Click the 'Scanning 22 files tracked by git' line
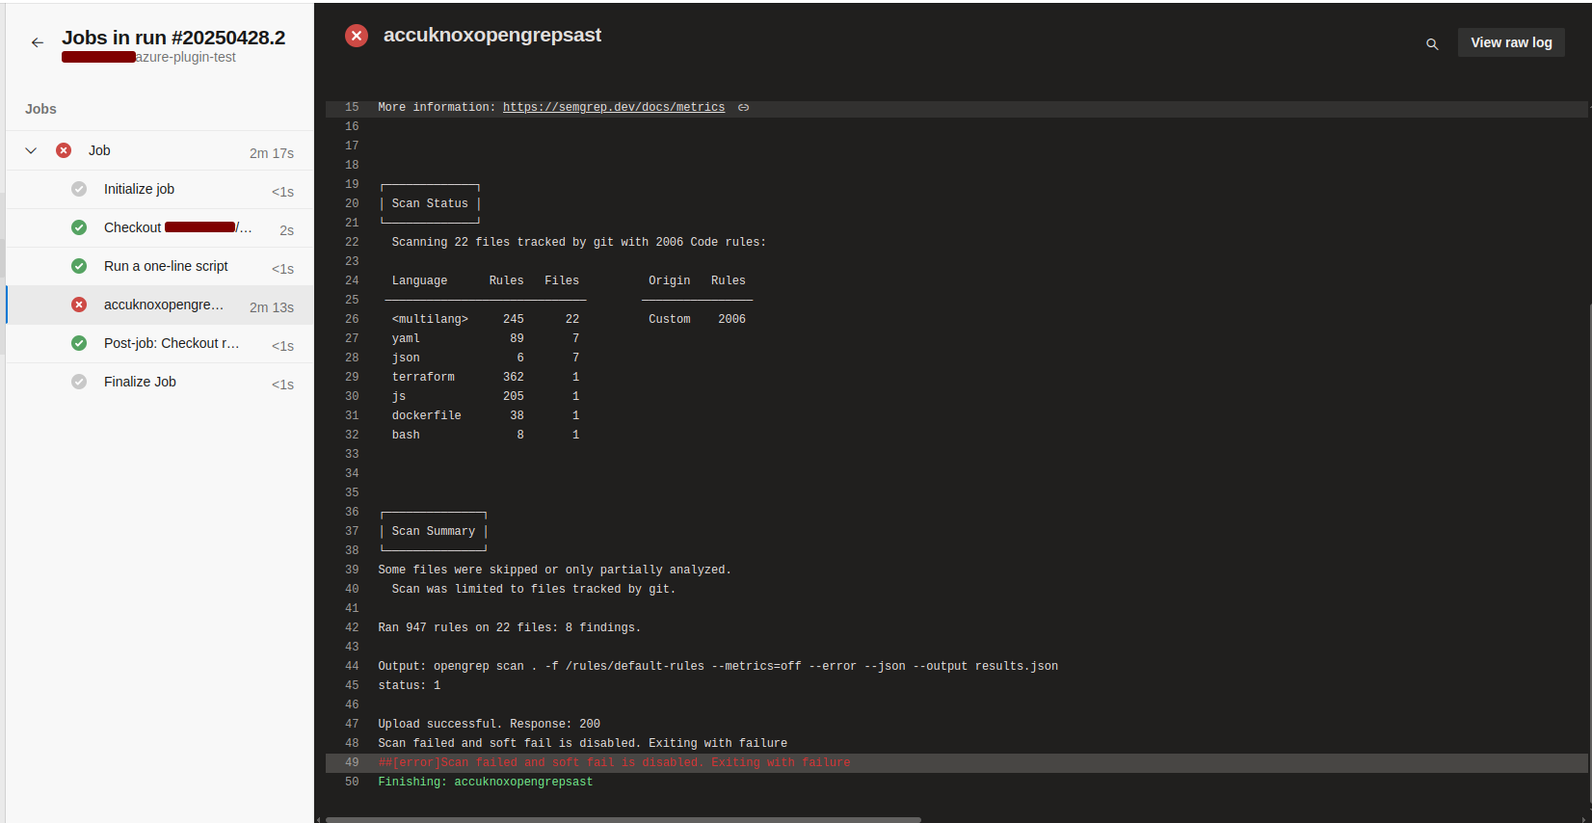 (x=578, y=242)
